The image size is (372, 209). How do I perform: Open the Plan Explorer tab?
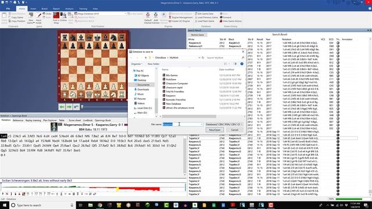tap(50, 120)
